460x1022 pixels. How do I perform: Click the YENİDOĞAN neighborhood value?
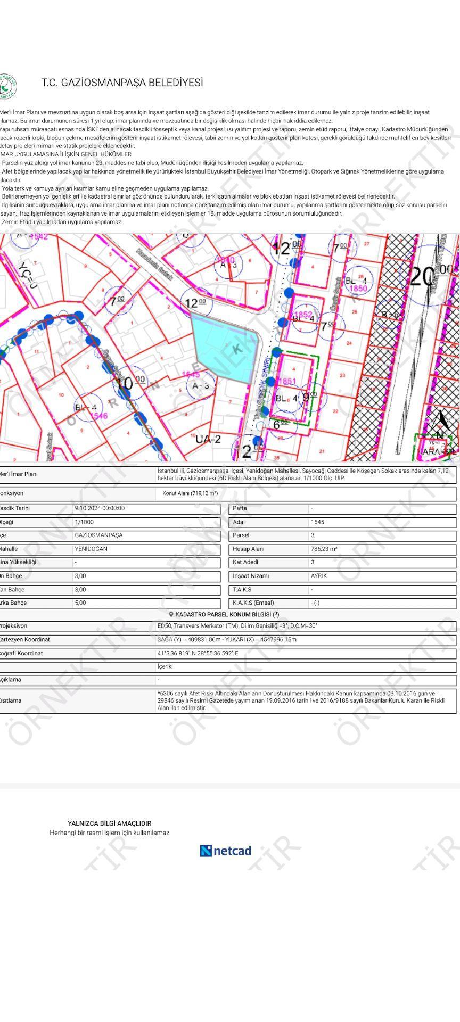tap(91, 549)
